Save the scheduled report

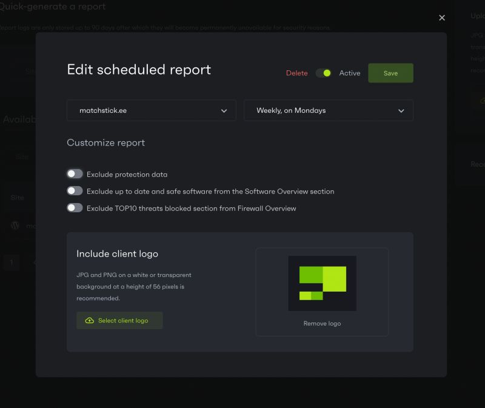coord(390,72)
